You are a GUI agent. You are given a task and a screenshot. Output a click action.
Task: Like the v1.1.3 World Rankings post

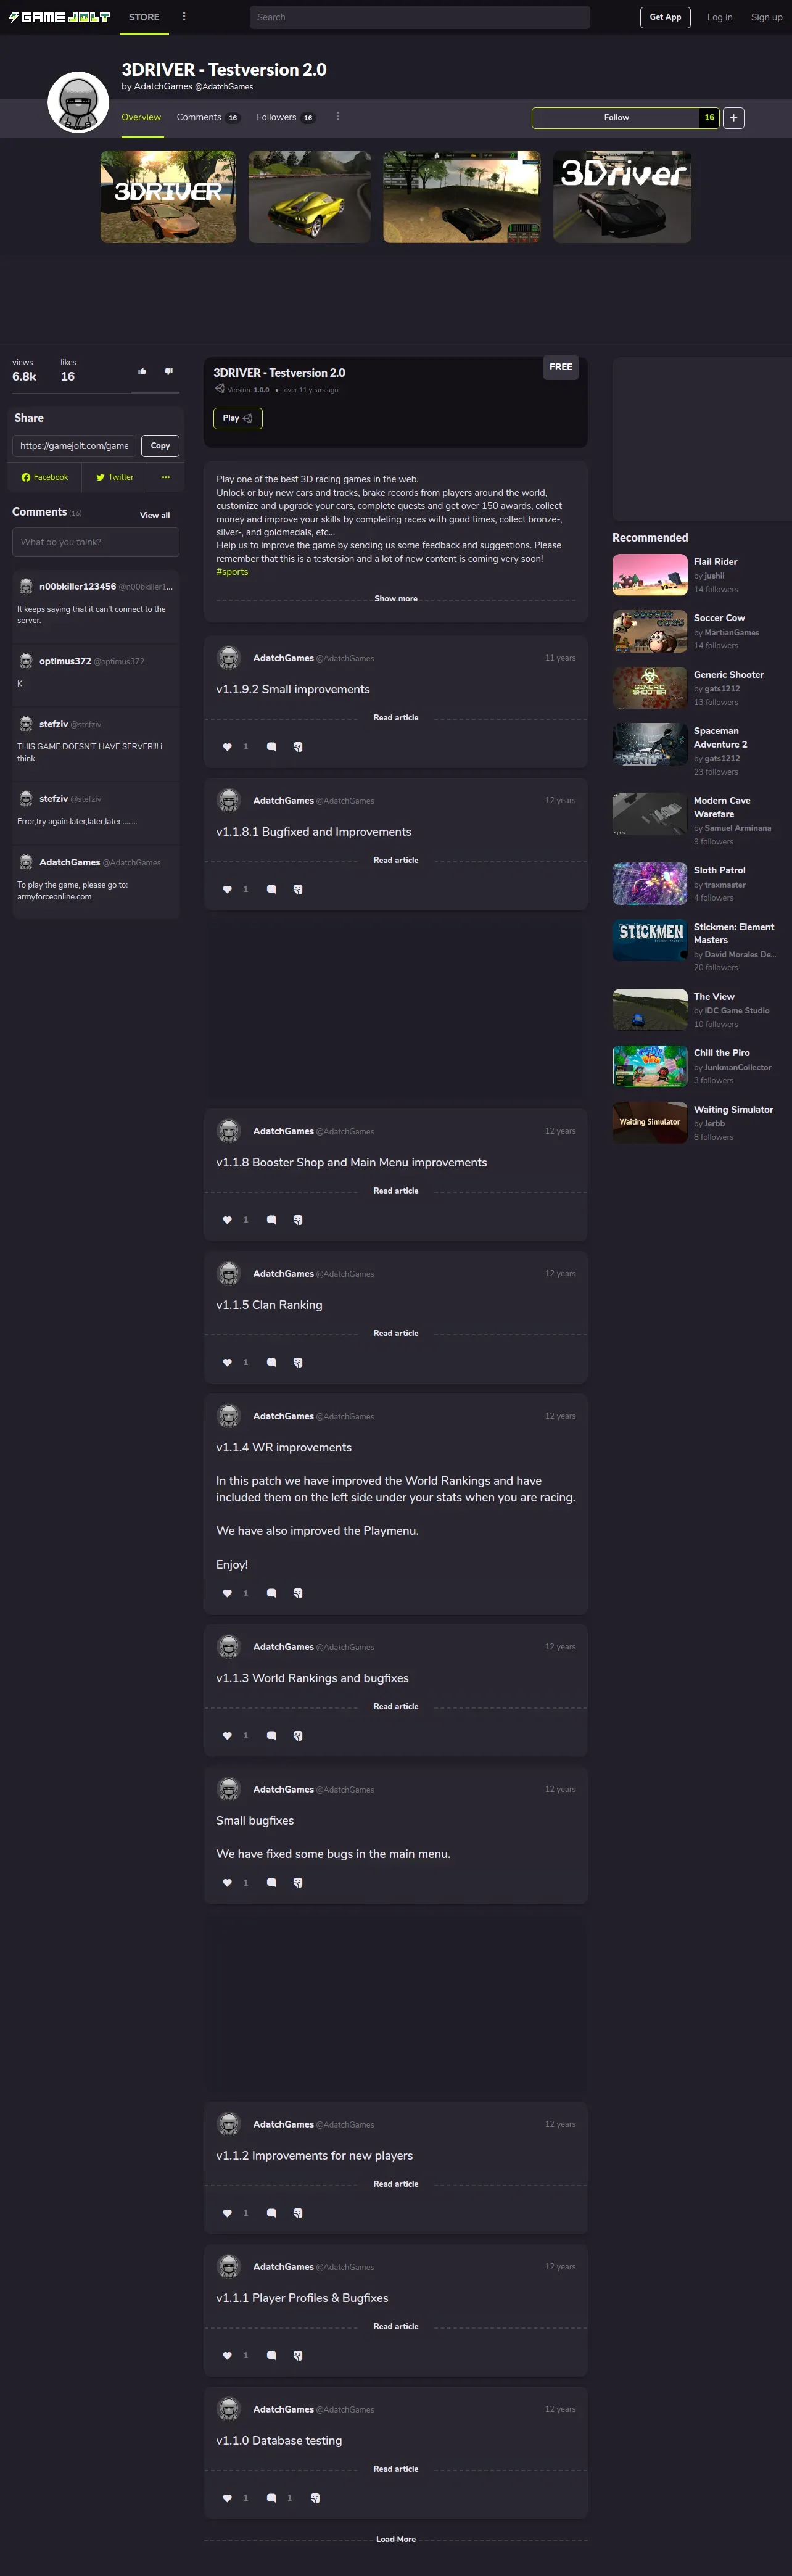(x=227, y=1735)
